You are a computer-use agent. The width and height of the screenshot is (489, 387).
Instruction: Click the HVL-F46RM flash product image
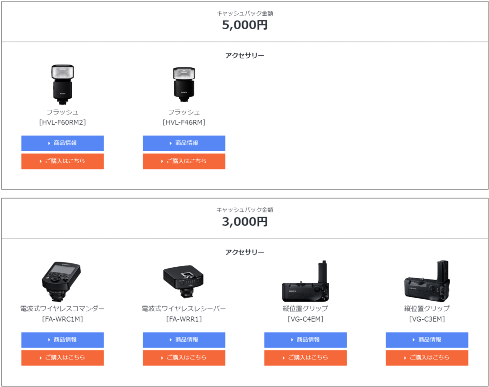click(x=184, y=84)
